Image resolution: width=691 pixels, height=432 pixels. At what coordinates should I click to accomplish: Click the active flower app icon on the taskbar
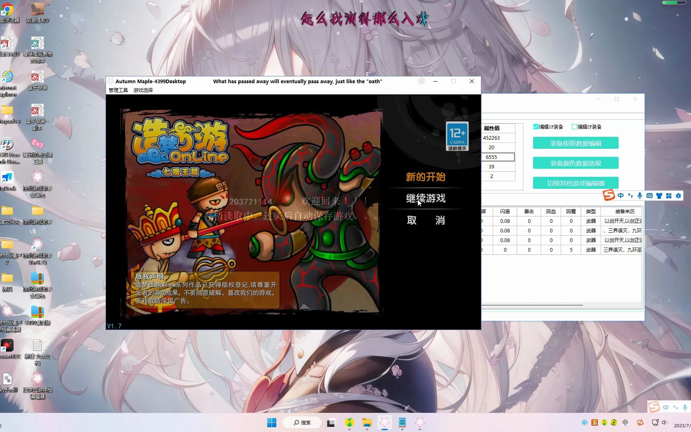point(385,422)
